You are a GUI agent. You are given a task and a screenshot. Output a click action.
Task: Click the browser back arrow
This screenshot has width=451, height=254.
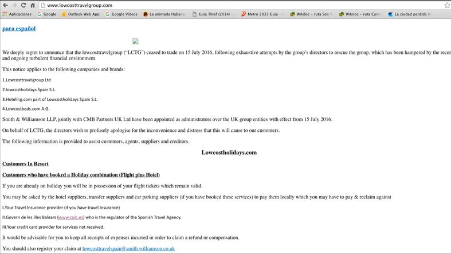click(x=5, y=5)
